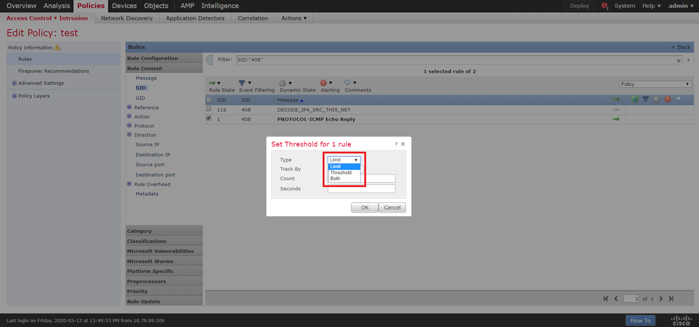699x327 pixels.
Task: Expand Advanced Settings tree node
Action: point(14,83)
